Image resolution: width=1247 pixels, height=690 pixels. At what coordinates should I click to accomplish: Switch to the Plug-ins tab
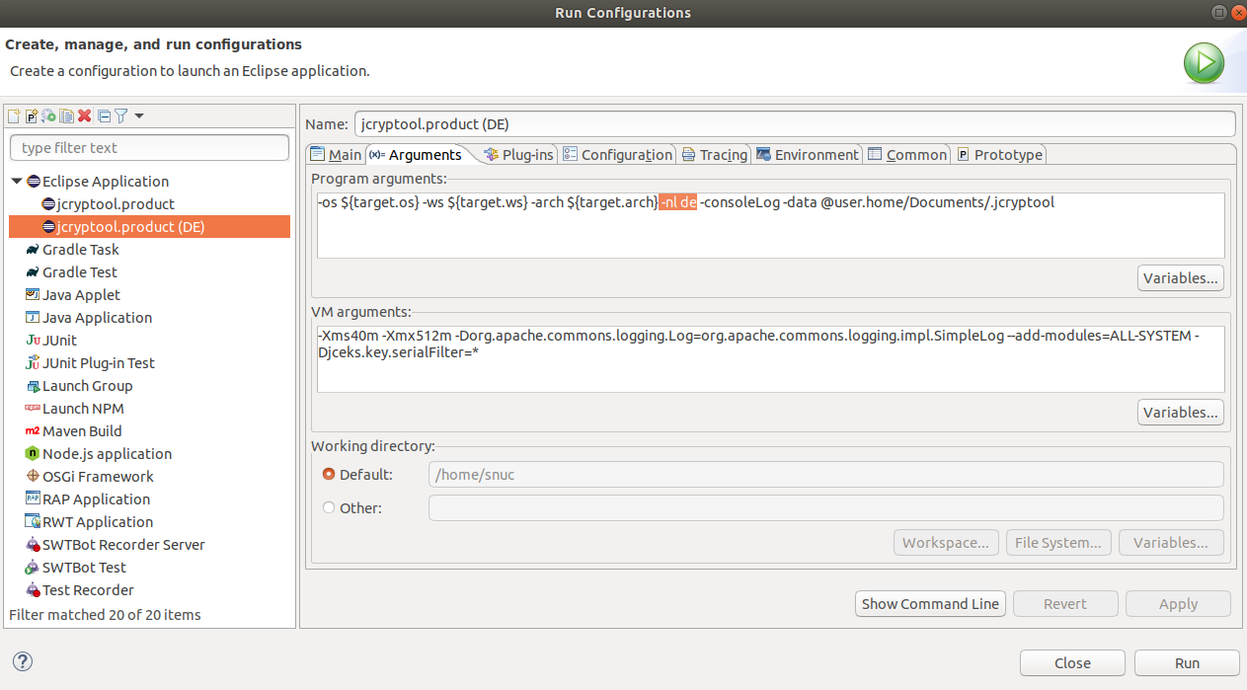pos(519,155)
